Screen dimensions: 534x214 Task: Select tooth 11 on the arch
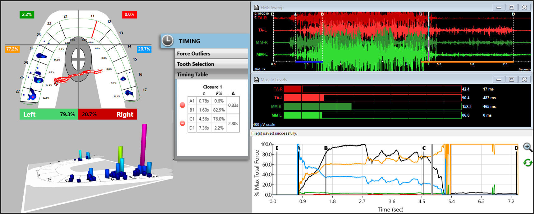click(x=93, y=16)
